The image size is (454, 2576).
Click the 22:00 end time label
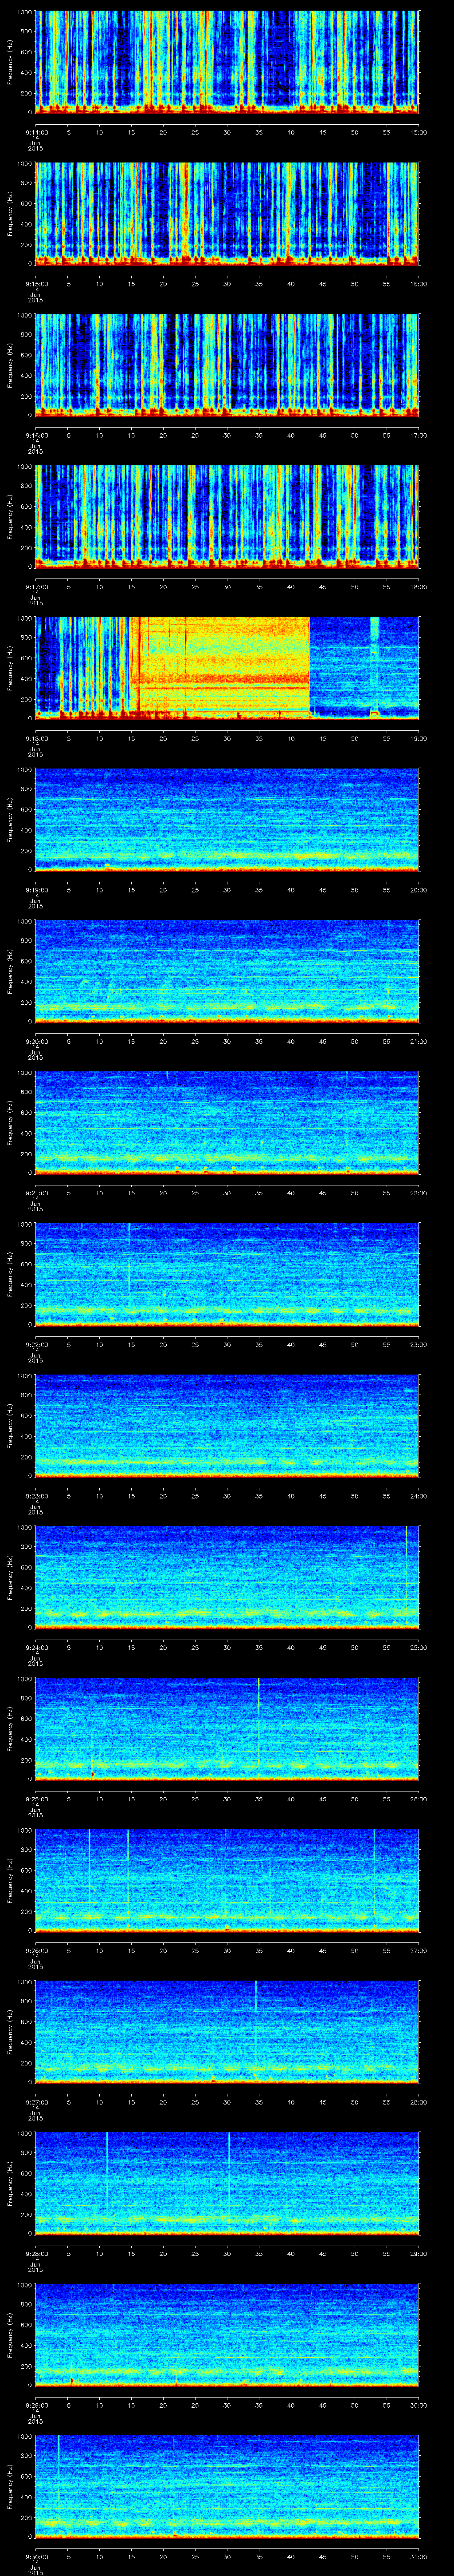pos(419,1193)
